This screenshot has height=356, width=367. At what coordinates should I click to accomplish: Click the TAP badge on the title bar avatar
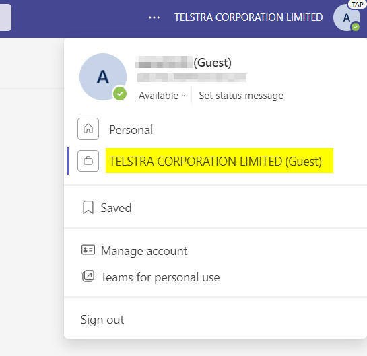[x=357, y=5]
